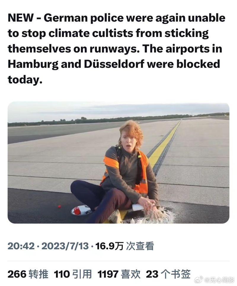Click the Weibo logo watermark icon
Image resolution: width=237 pixels, height=286 pixels.
coord(198,280)
